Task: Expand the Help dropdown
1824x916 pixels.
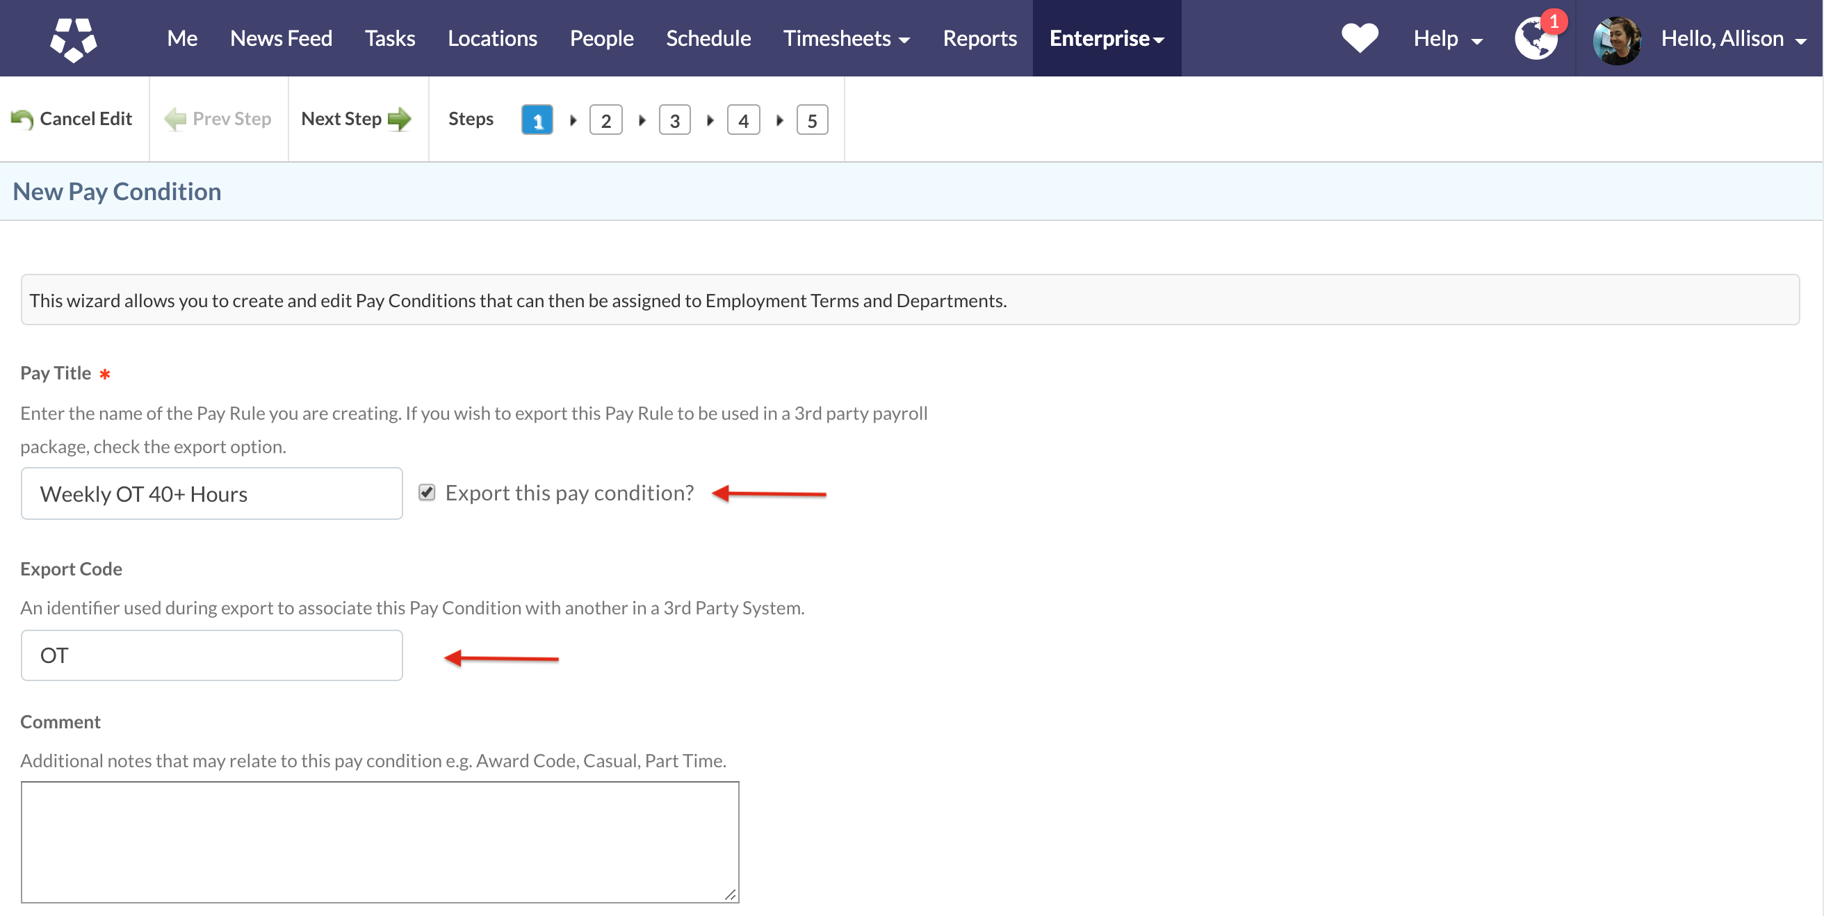Action: 1447,39
